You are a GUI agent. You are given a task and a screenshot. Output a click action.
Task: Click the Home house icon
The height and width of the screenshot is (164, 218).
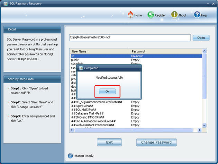click(130, 15)
